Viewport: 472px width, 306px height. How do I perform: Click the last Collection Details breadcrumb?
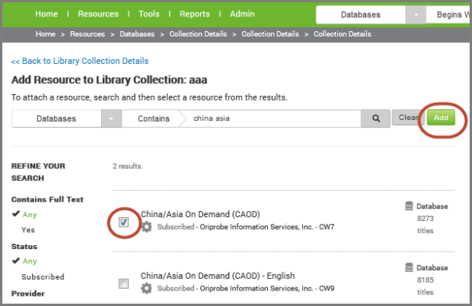coord(342,34)
